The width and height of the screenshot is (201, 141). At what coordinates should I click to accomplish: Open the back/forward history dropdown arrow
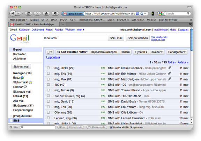tap(22, 13)
